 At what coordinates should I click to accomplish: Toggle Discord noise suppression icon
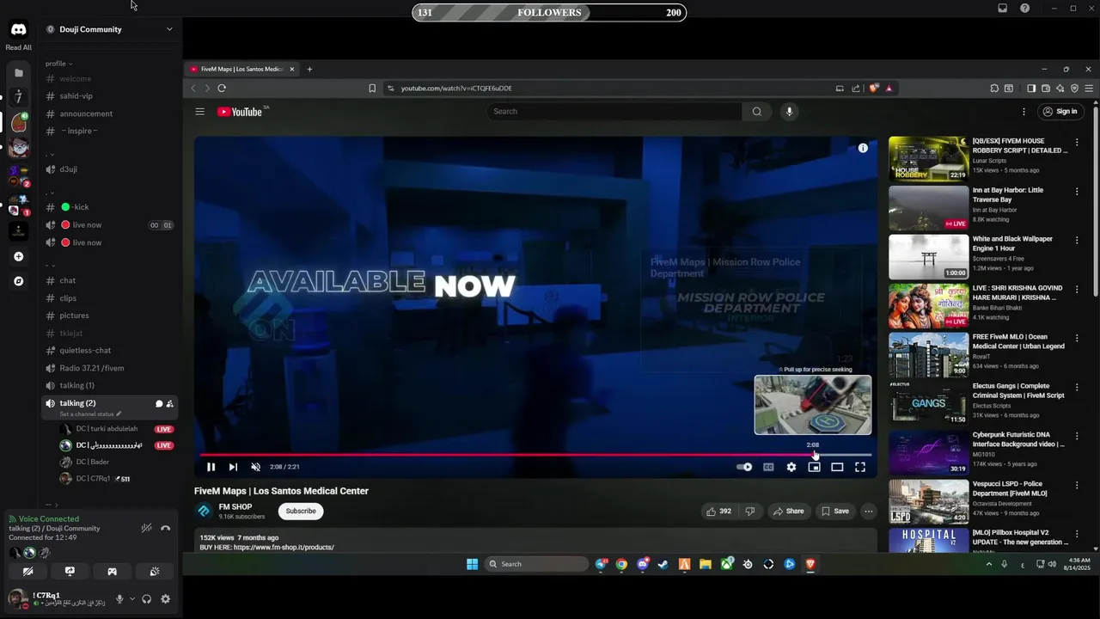click(x=146, y=528)
